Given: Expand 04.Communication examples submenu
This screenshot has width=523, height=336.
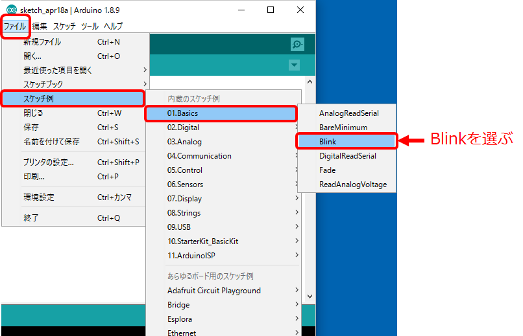Looking at the screenshot, I should click(x=223, y=156).
